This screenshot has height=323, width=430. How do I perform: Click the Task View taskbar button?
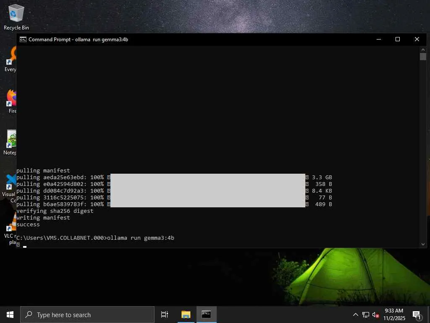(x=165, y=315)
